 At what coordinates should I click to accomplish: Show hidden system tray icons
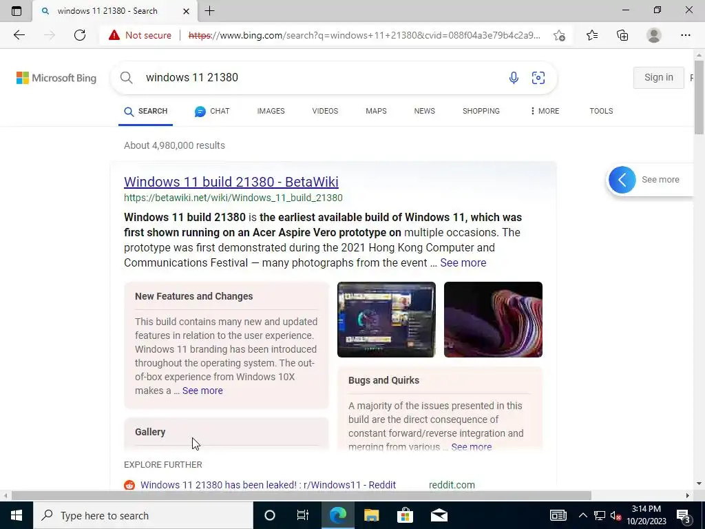[582, 515]
